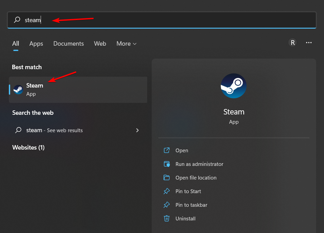Click into the search text field

tap(170, 20)
